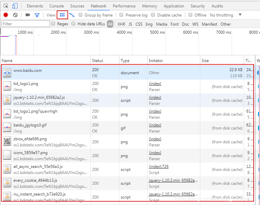The image size is (260, 205).
Task: Filter requests by Media type
Action: 162,24
